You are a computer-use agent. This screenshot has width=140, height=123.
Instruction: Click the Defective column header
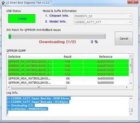pos(30,57)
